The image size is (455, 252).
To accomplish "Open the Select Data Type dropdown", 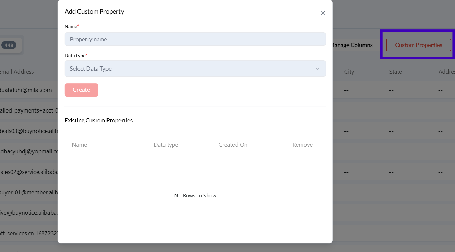I will (195, 69).
